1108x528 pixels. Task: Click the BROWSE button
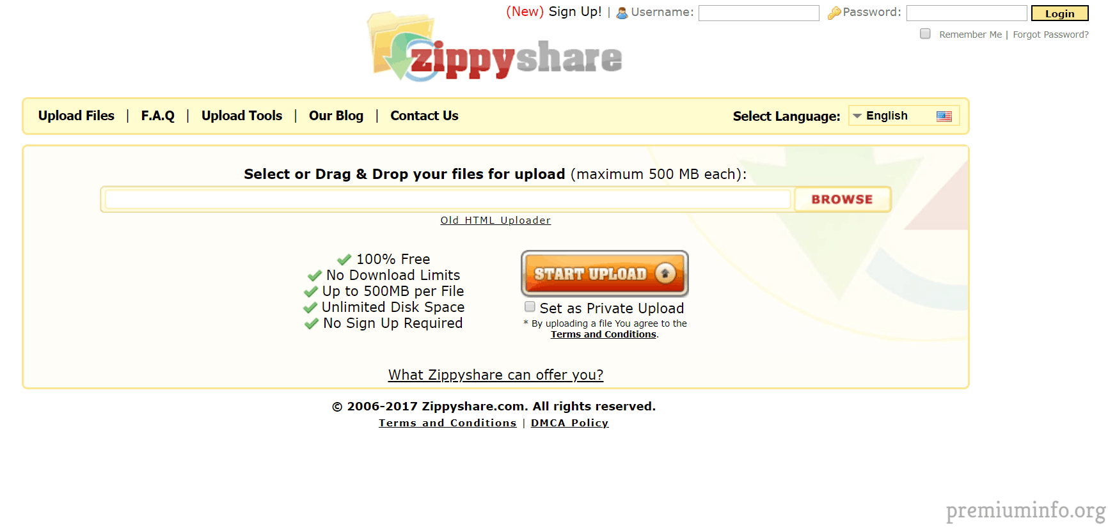click(842, 199)
